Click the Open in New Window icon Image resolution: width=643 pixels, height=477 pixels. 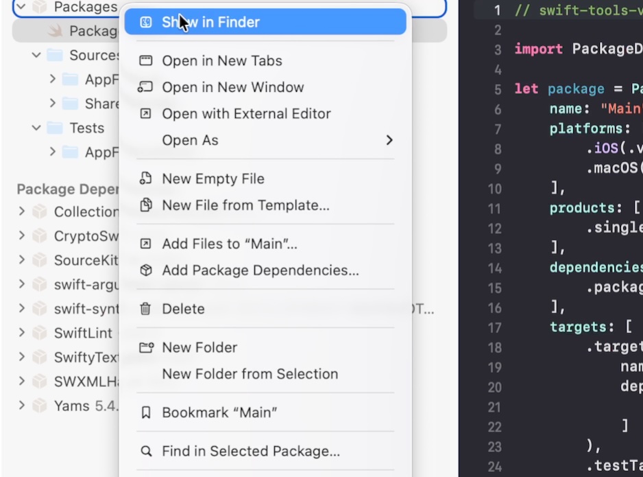click(x=145, y=87)
